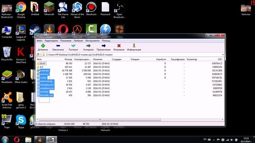255x143 pixels.
Task: Open the Инструменти menu
Action: point(92,41)
